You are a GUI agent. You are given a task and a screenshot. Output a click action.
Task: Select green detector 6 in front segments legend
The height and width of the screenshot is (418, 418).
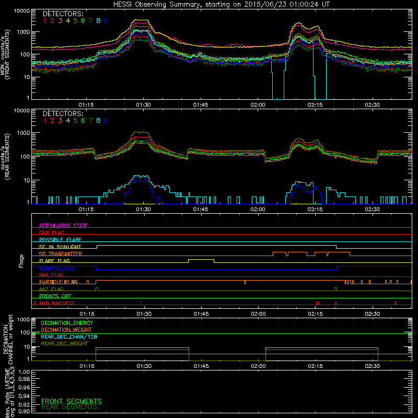click(83, 21)
